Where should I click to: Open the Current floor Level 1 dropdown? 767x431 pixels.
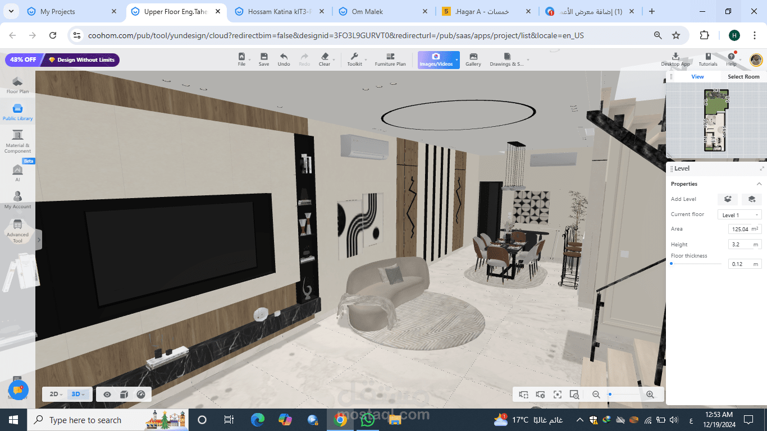click(739, 215)
